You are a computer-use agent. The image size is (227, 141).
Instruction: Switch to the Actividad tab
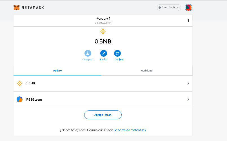coord(147,71)
